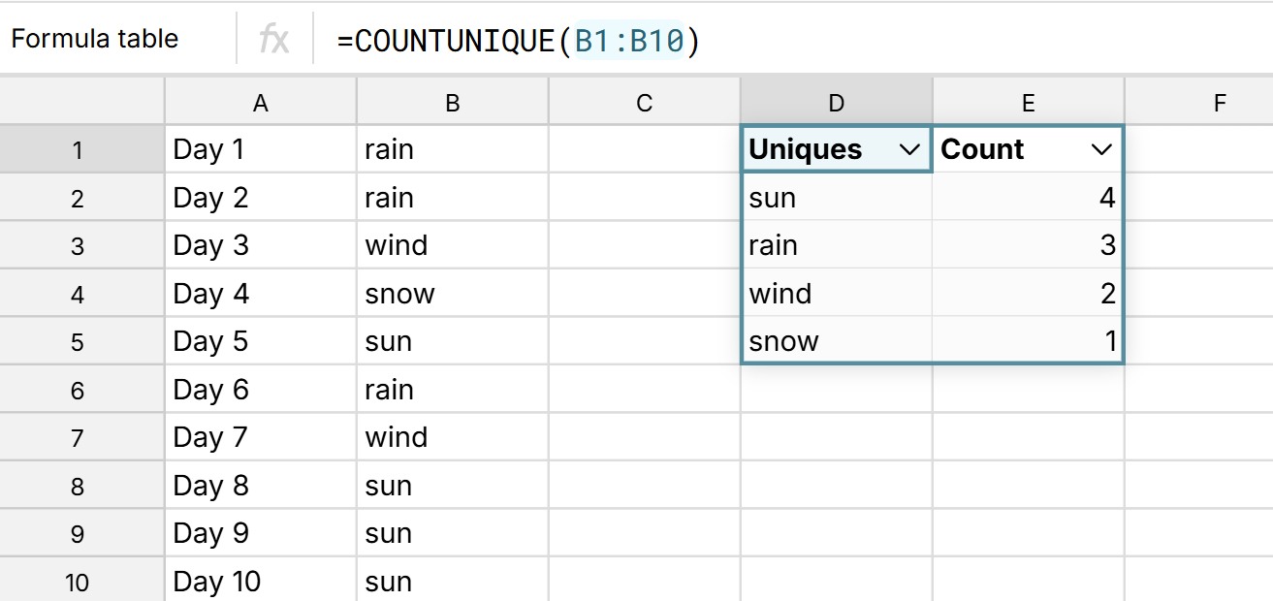Open the Uniques column dropdown arrow
This screenshot has width=1273, height=601.
coord(909,149)
